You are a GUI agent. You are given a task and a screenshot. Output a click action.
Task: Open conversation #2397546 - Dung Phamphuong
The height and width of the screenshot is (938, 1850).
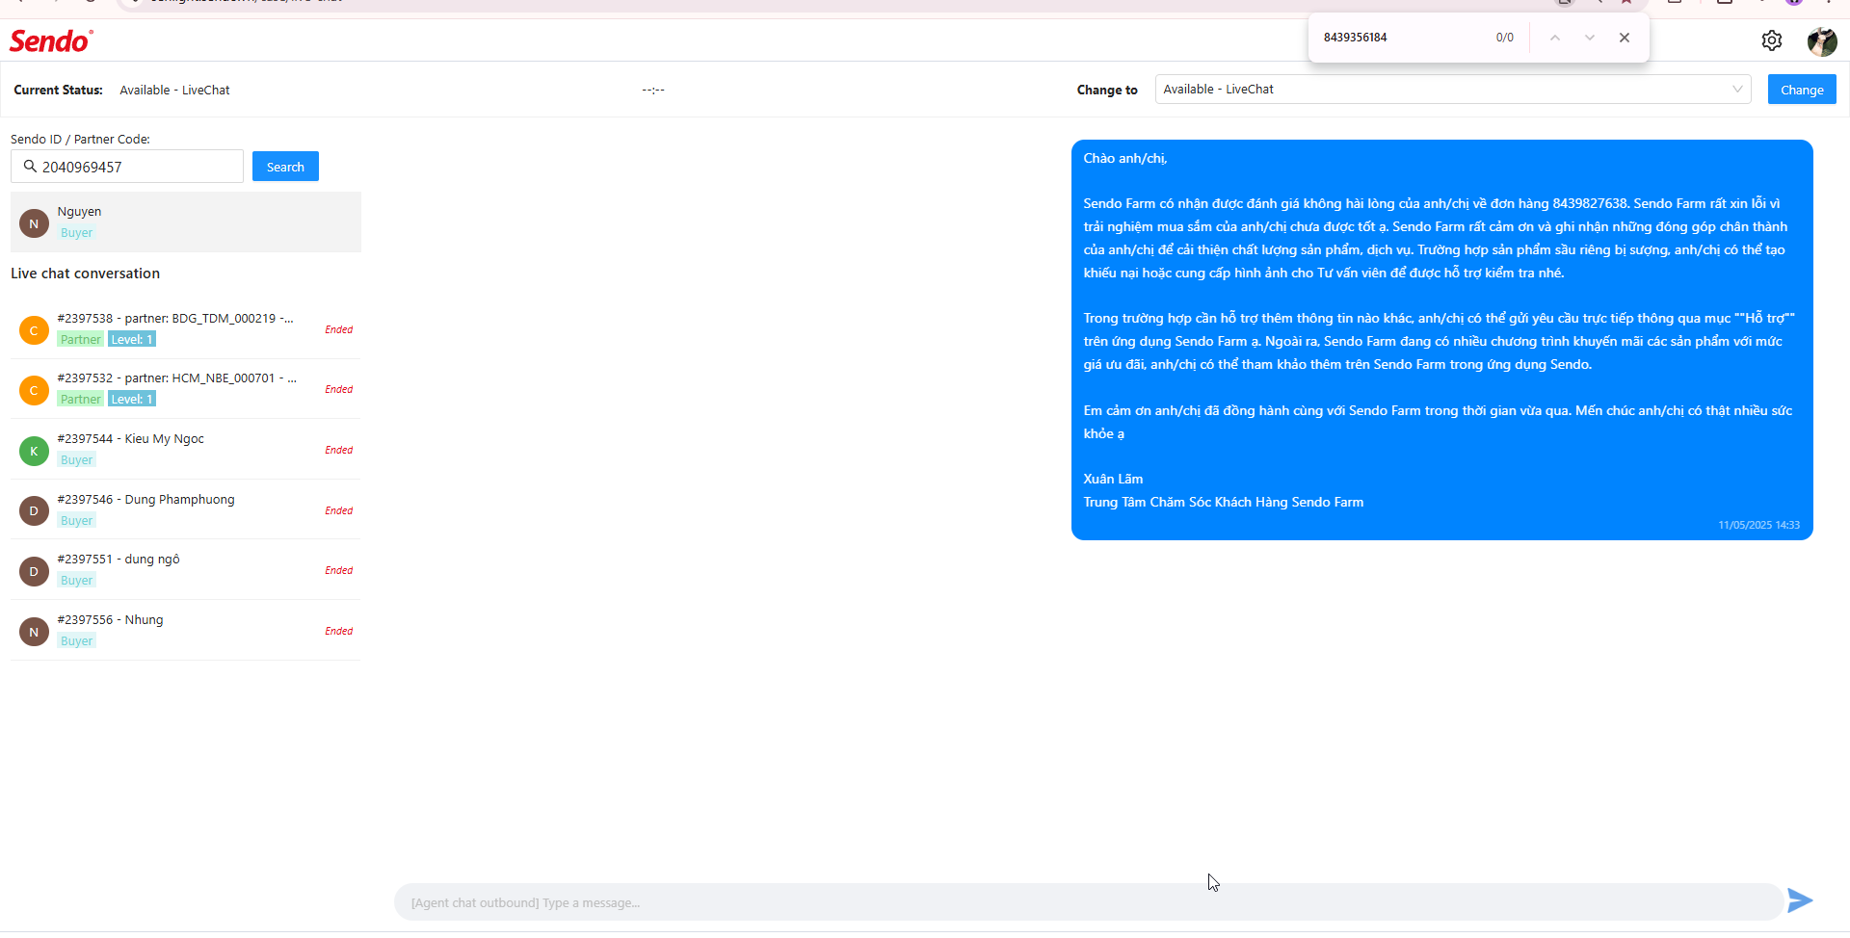186,510
